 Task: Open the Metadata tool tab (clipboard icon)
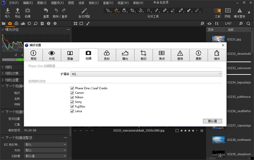pyautogui.click(x=43, y=24)
